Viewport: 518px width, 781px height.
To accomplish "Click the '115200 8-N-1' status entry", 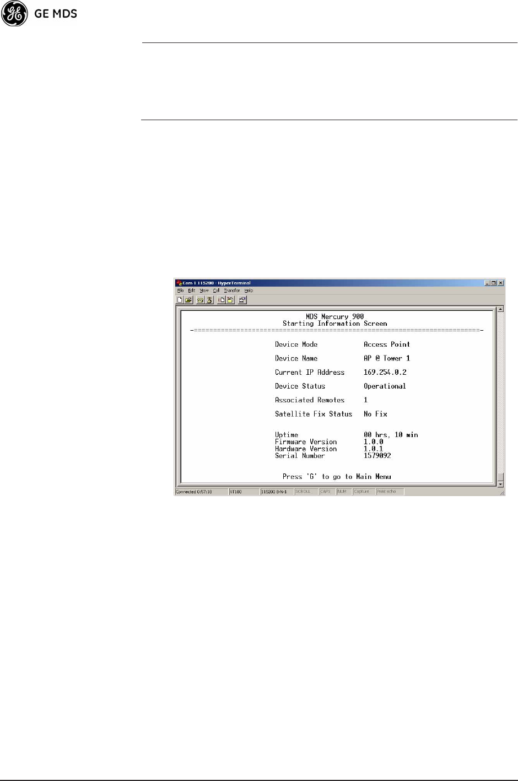I will click(277, 492).
